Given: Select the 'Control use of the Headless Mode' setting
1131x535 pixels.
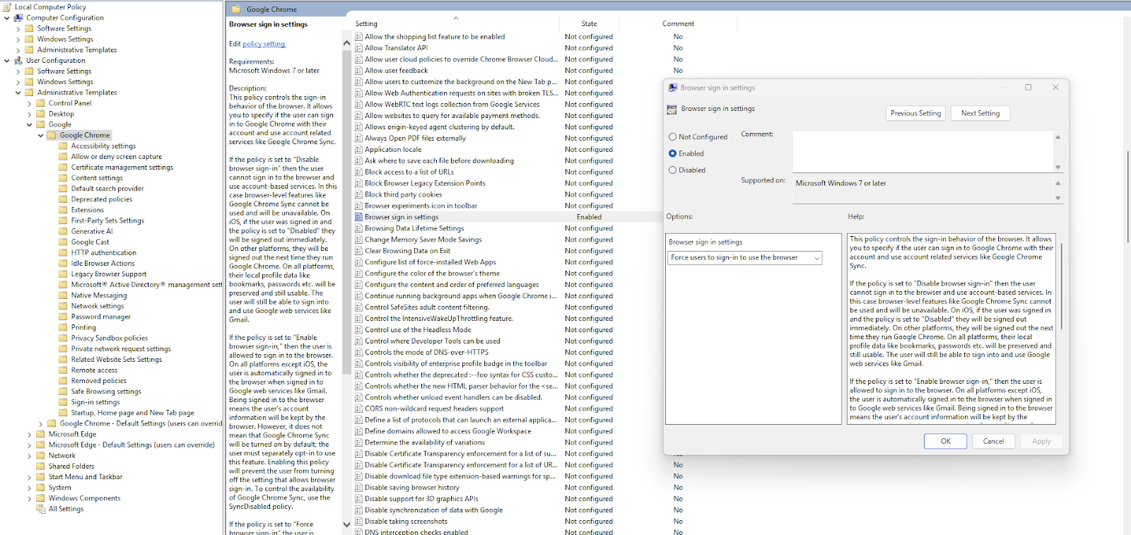Looking at the screenshot, I should pos(418,330).
